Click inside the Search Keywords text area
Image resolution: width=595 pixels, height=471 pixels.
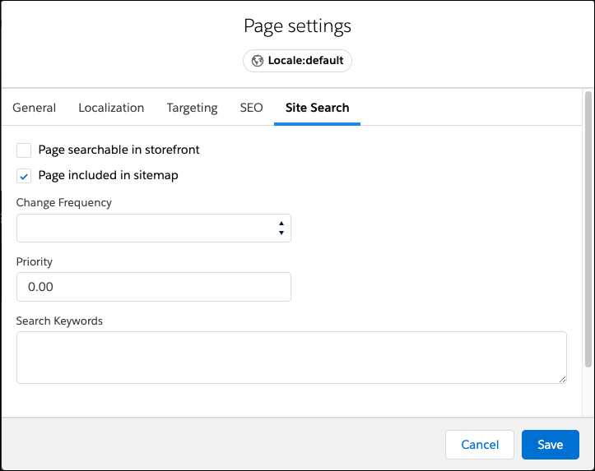click(x=291, y=358)
